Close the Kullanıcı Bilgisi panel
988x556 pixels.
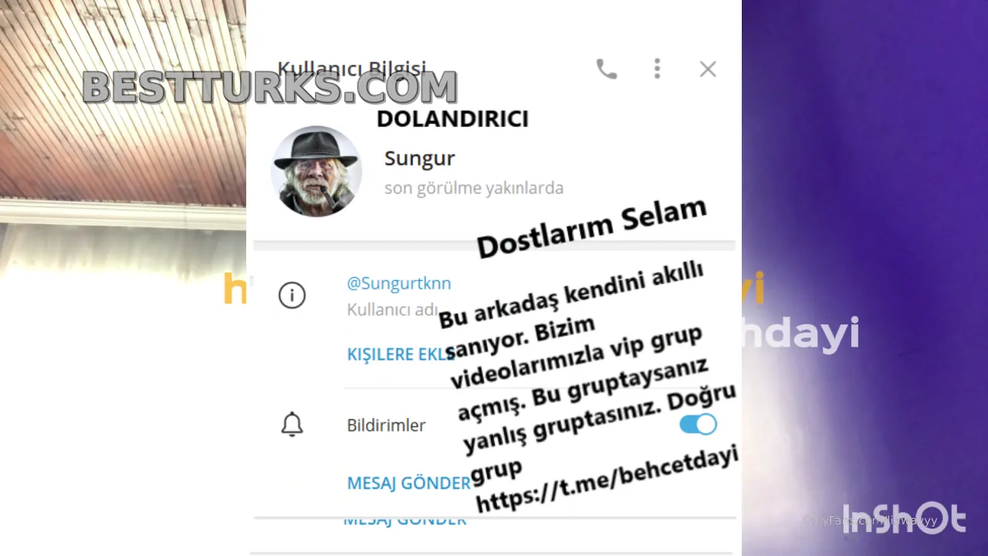click(708, 69)
